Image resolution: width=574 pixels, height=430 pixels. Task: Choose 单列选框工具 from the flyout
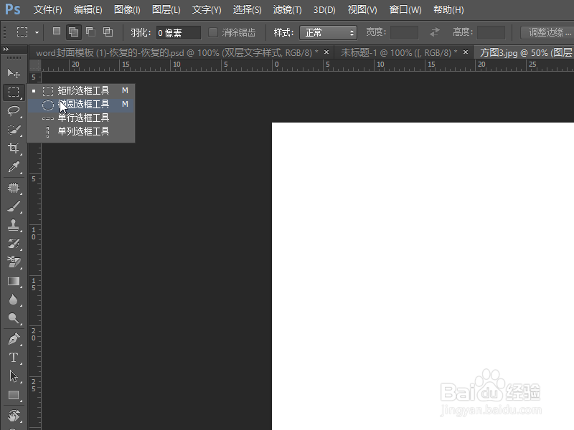tap(81, 131)
